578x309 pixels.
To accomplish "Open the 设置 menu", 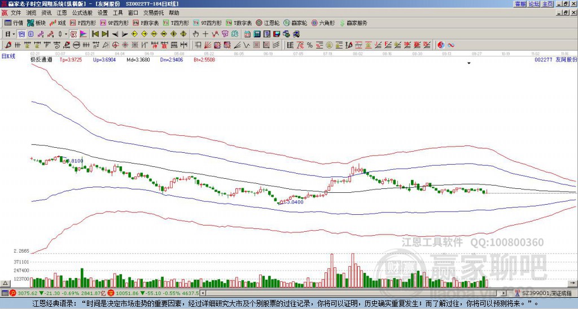I will (103, 13).
